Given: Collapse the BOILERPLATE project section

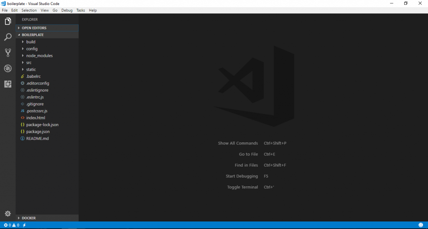Looking at the screenshot, I should [33, 35].
